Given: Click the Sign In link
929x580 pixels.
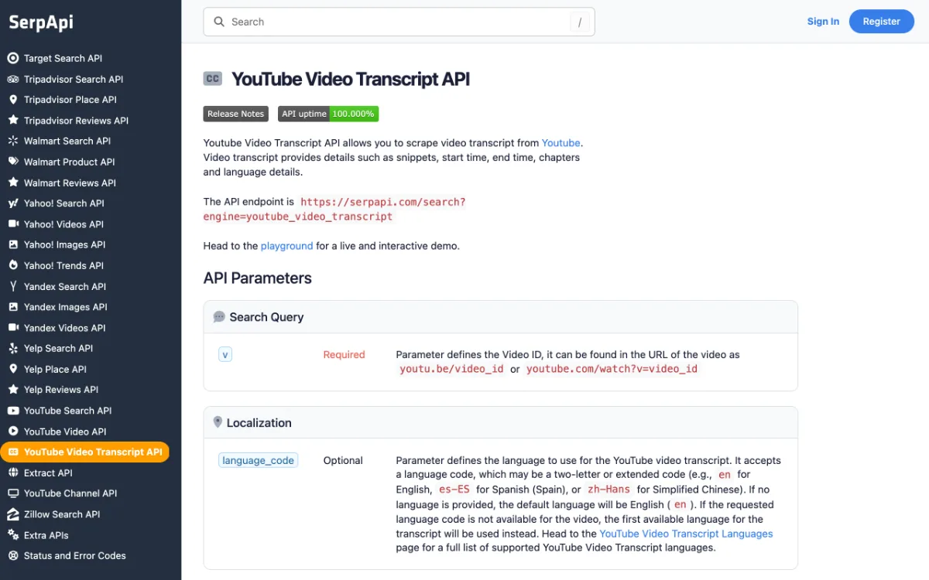Looking at the screenshot, I should 823,22.
